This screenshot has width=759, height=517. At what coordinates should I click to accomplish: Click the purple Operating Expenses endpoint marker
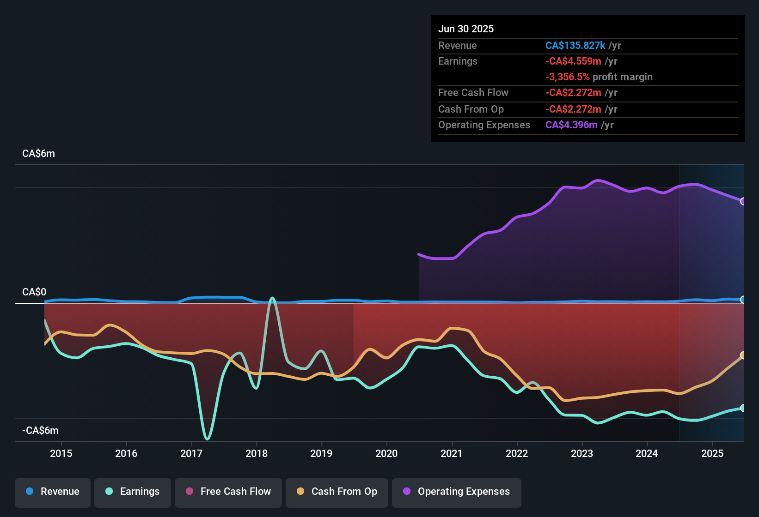point(743,201)
